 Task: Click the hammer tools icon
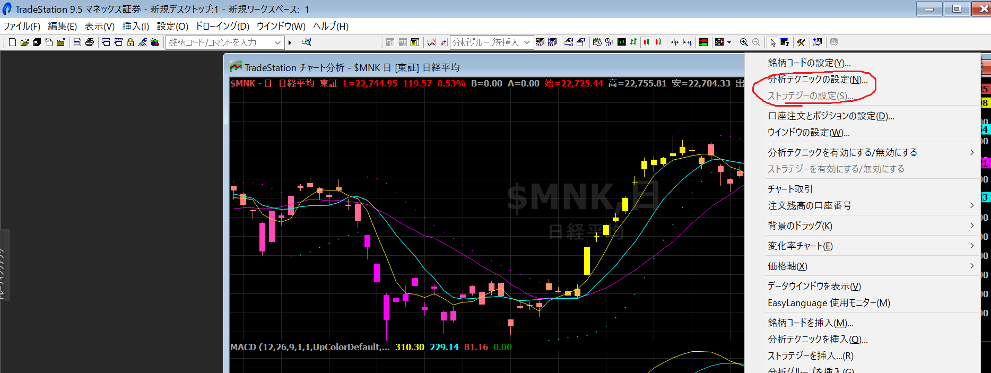click(801, 42)
